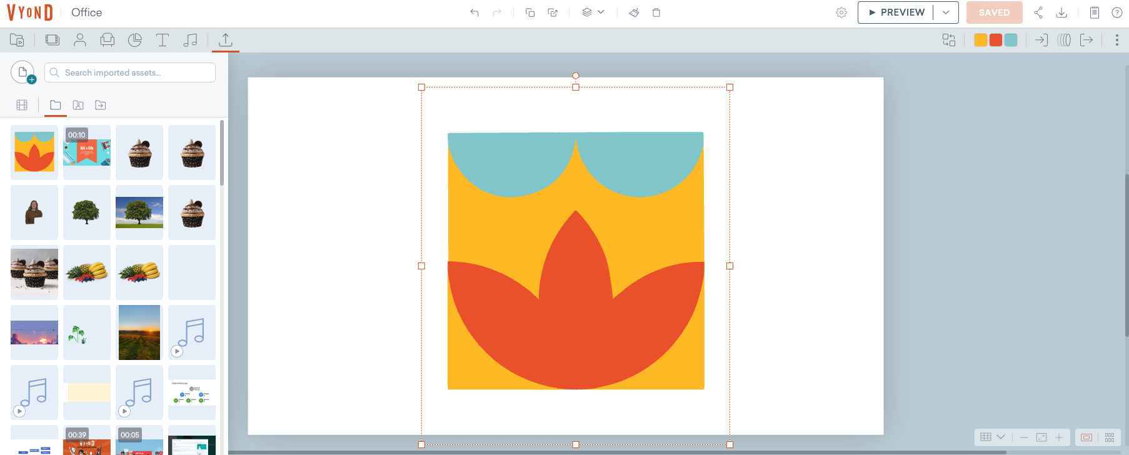Redo the last action

(497, 12)
